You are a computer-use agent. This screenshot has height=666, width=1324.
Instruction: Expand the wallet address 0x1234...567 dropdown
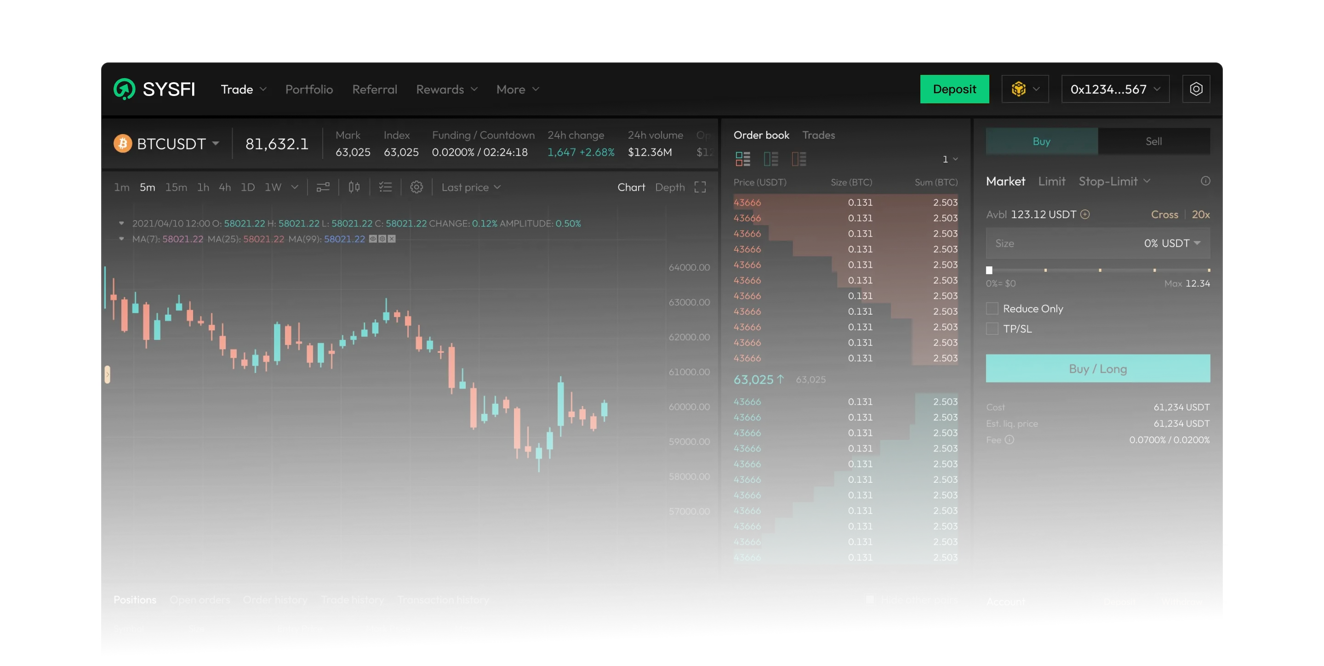click(x=1115, y=90)
